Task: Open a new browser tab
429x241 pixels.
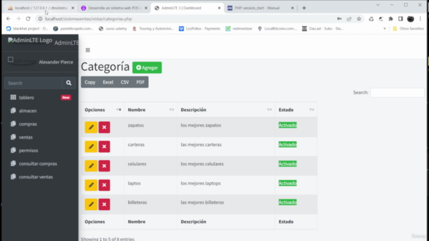Action: click(304, 8)
